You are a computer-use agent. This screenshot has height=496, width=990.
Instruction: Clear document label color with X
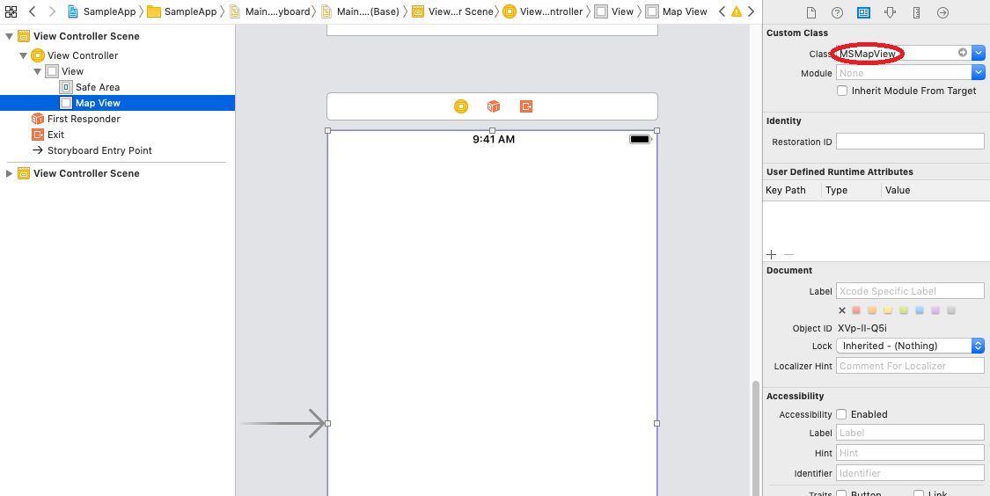point(841,310)
